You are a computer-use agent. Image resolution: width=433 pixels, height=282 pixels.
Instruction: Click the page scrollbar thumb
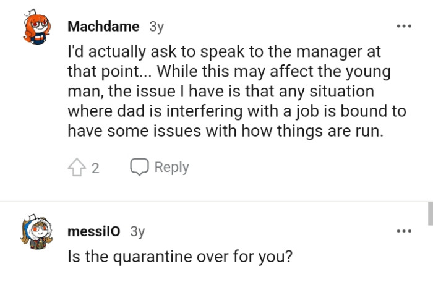point(430,213)
